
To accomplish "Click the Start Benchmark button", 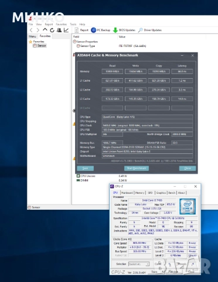I will tap(137, 168).
